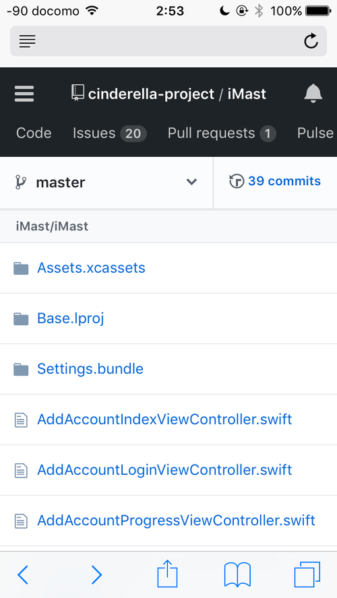This screenshot has height=598, width=337.
Task: Open the Assets.xcassets folder
Action: pos(91,268)
